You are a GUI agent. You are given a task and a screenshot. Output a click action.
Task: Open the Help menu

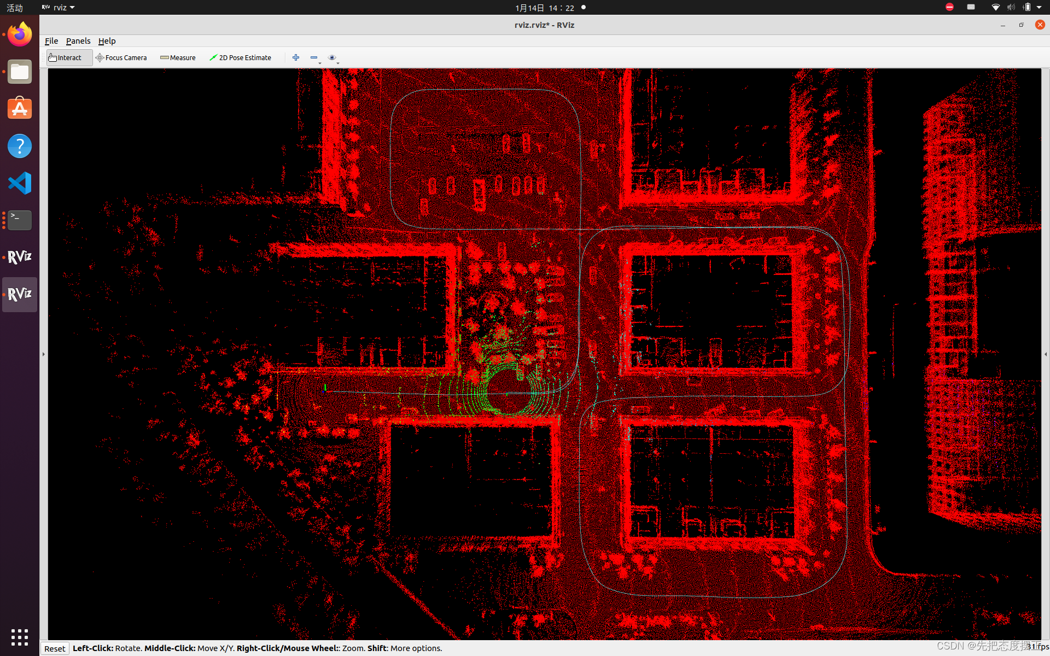107,41
